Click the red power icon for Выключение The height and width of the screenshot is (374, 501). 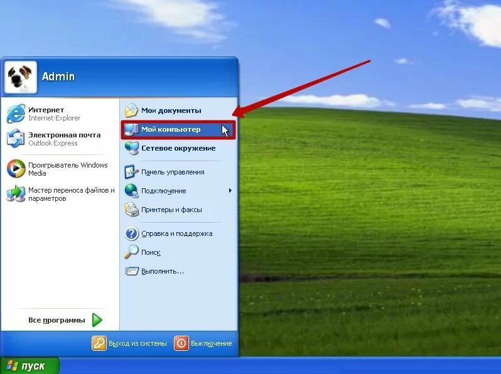coord(181,343)
